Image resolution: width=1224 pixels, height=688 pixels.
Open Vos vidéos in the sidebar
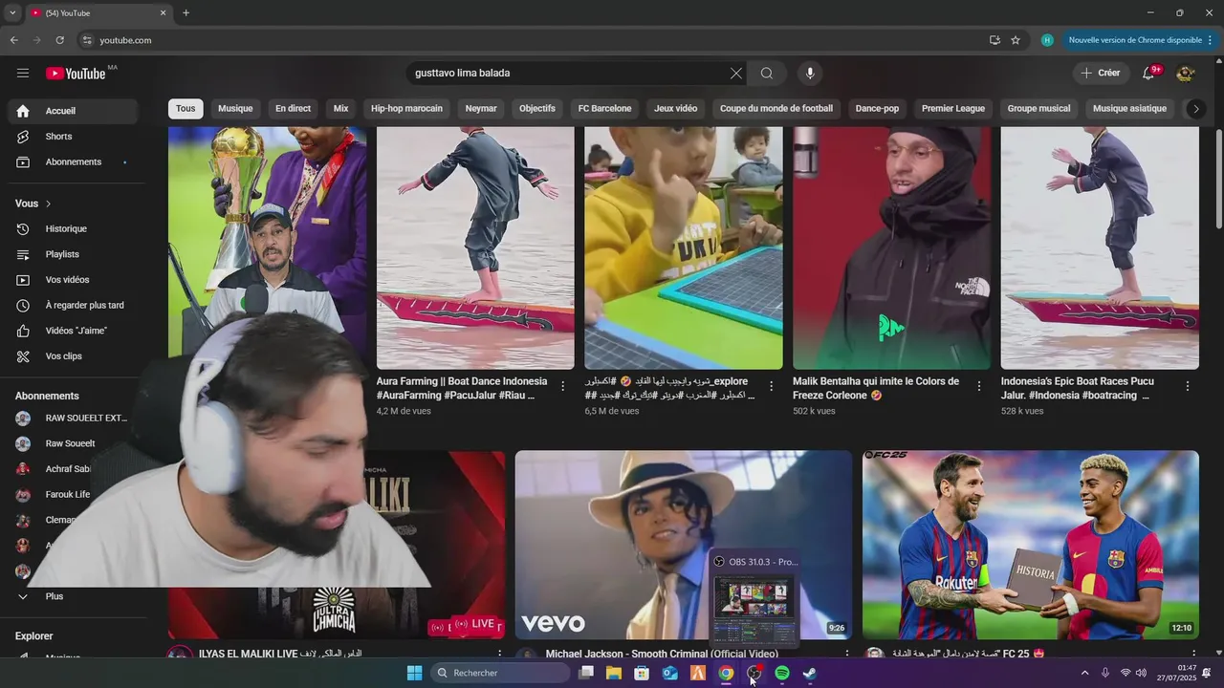[x=73, y=280]
